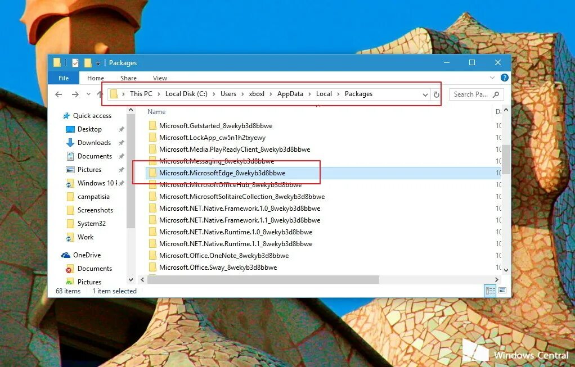575x367 pixels.
Task: Open the Windows 10 pinned folder
Action: (x=97, y=183)
